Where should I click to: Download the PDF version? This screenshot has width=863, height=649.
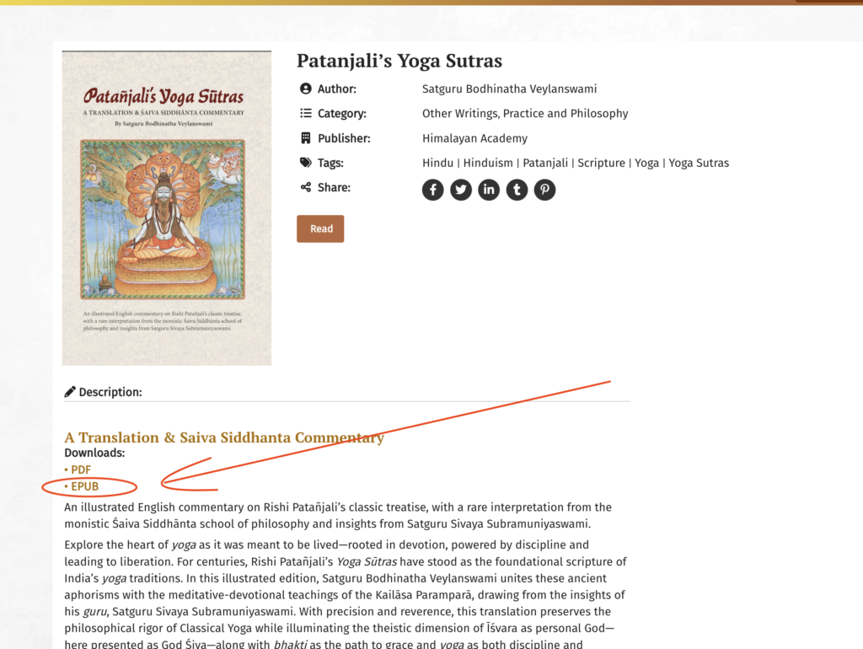81,469
